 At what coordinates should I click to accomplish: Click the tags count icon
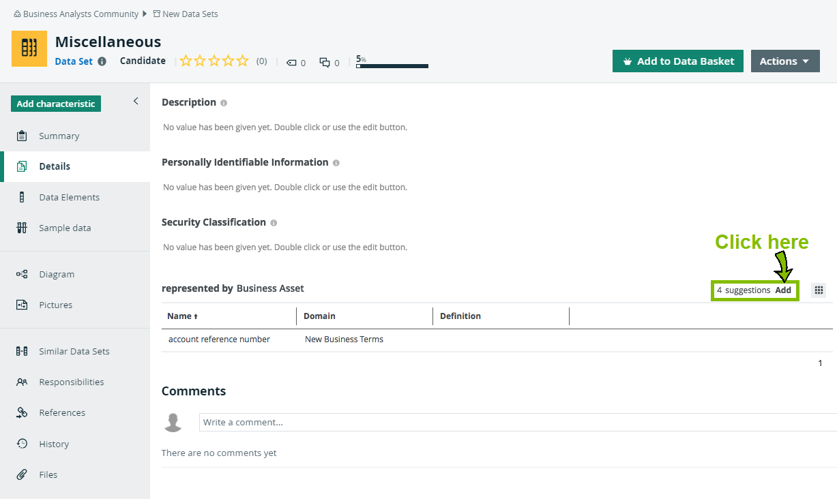(x=291, y=63)
